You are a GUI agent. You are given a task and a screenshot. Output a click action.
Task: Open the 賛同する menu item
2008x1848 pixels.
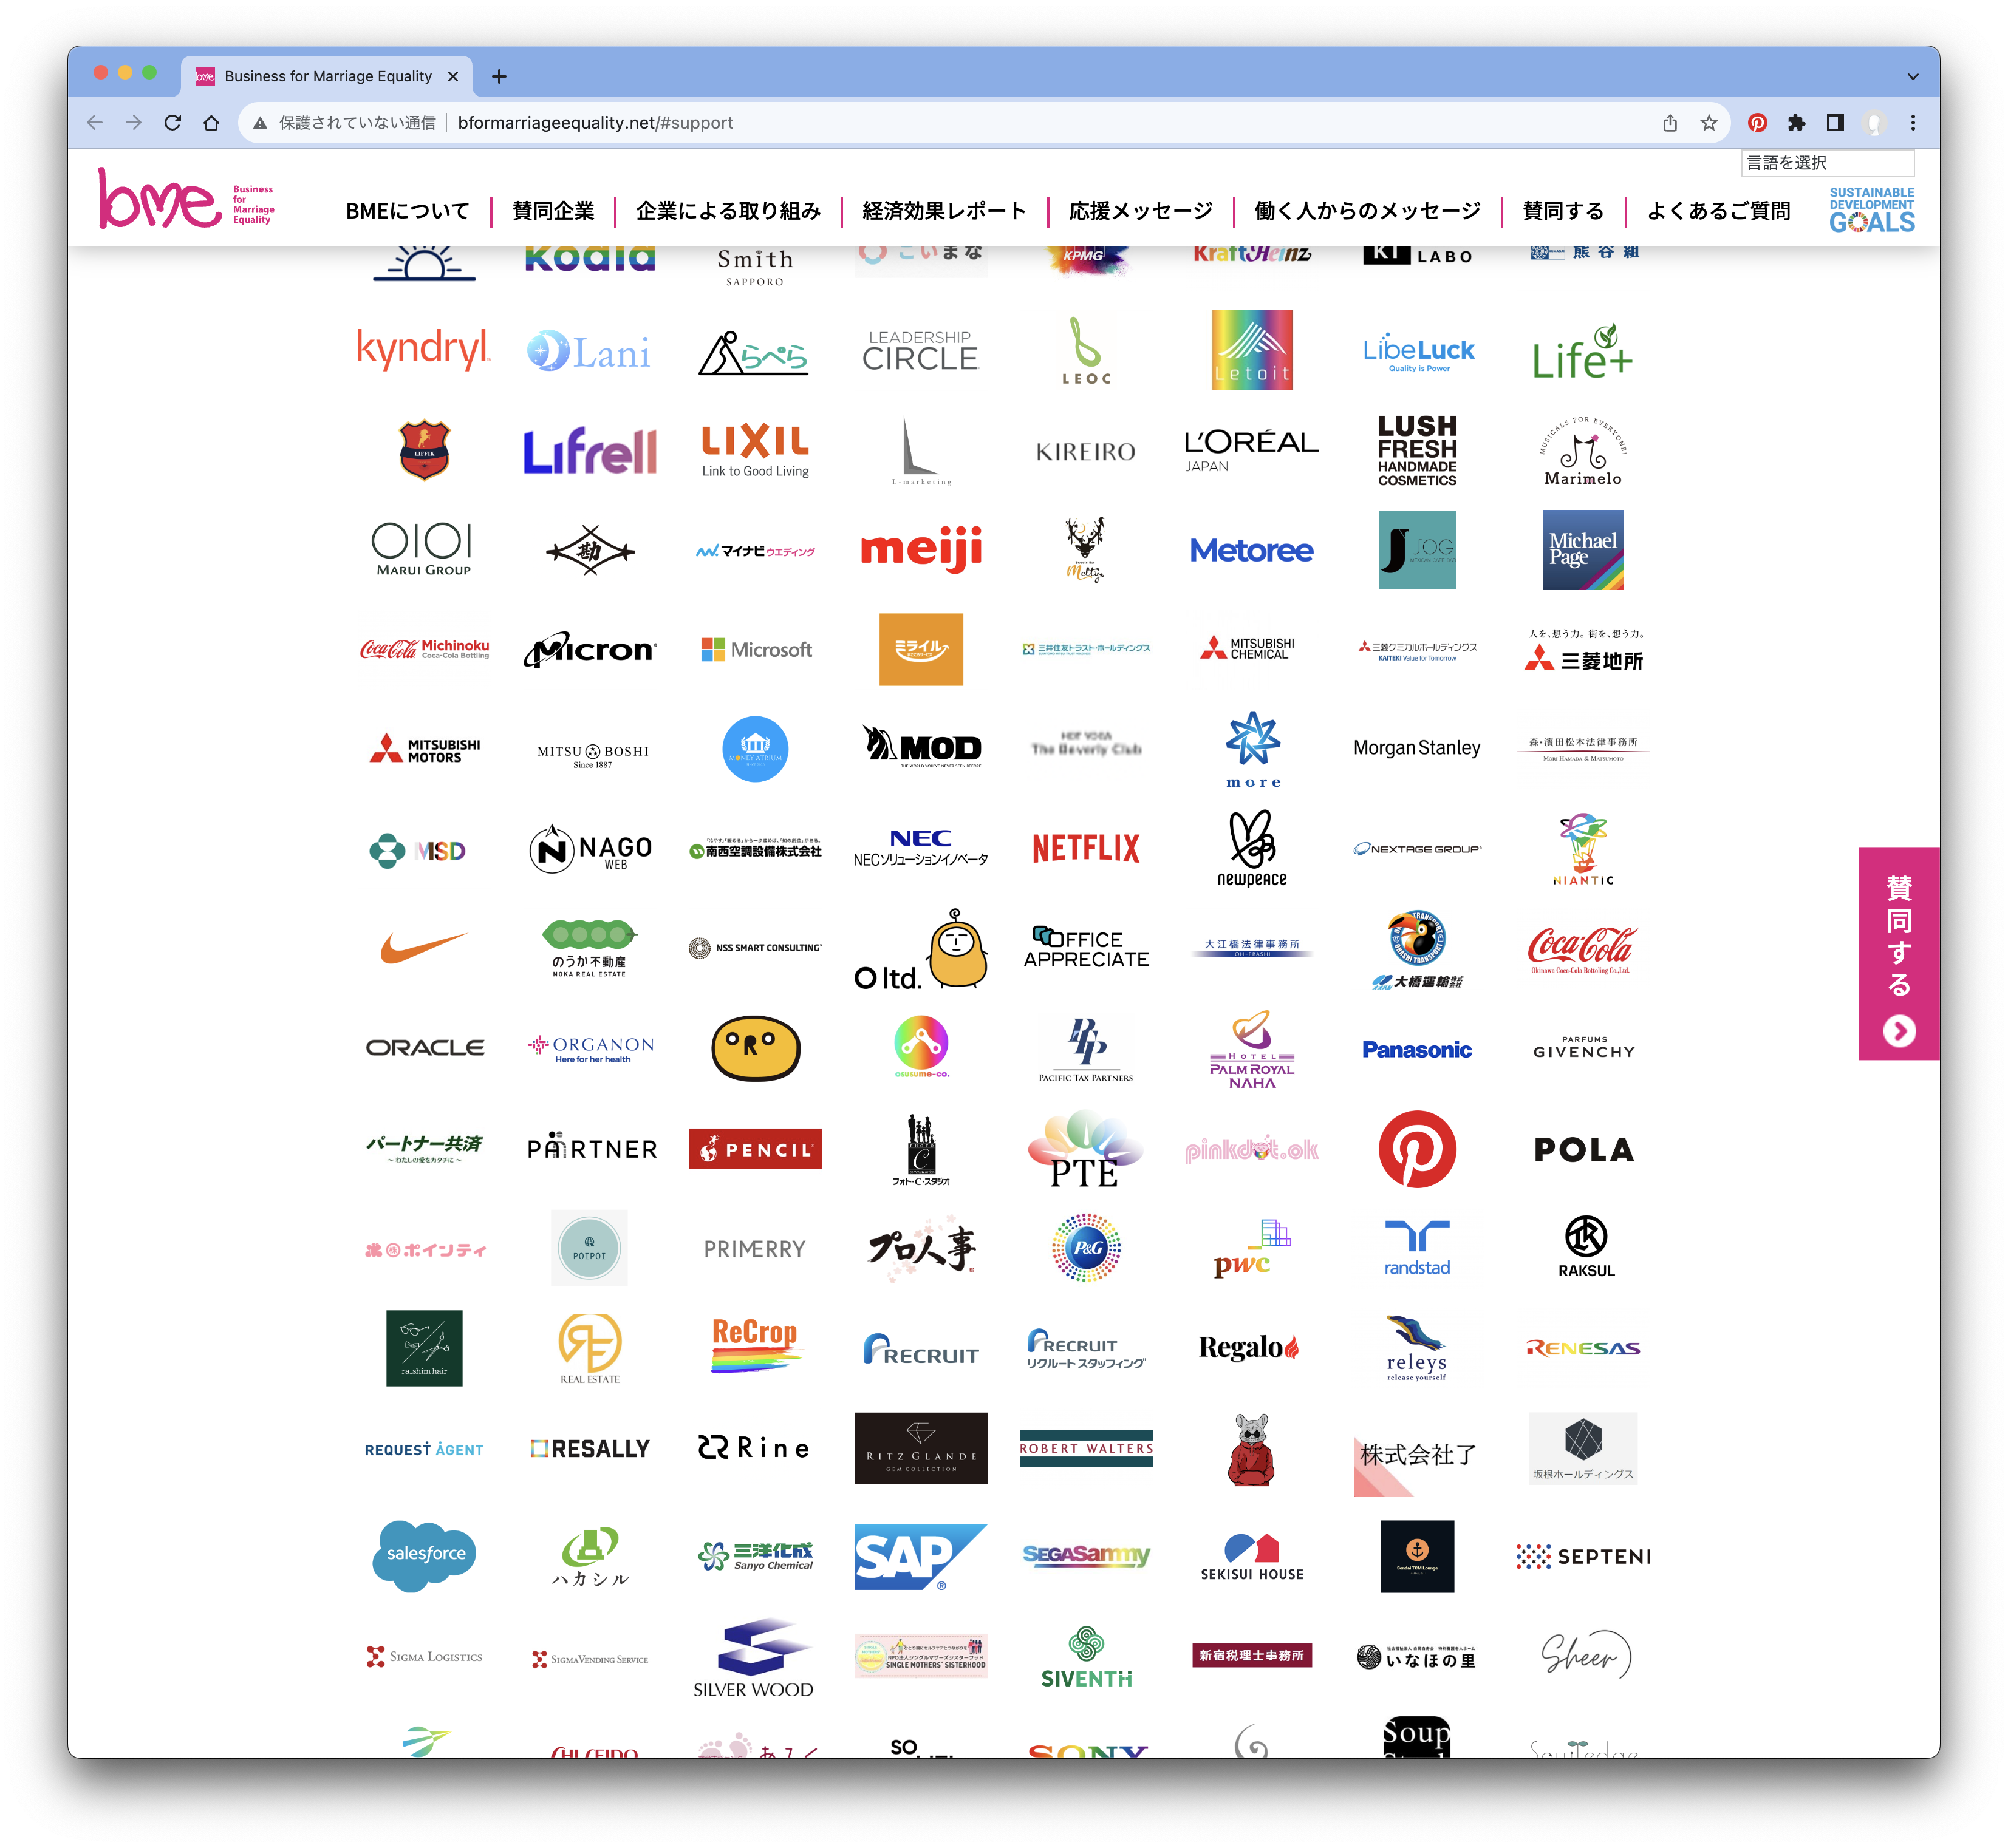click(1563, 211)
